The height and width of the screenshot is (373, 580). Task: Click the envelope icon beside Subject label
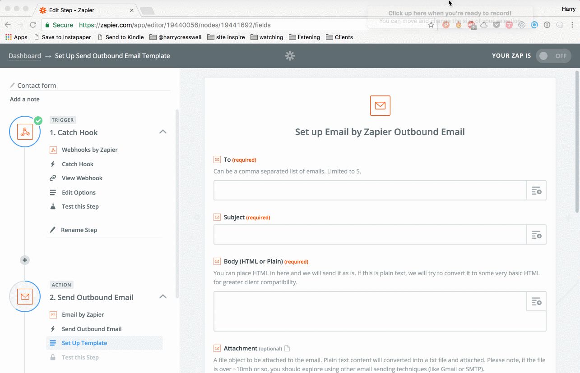pyautogui.click(x=217, y=217)
